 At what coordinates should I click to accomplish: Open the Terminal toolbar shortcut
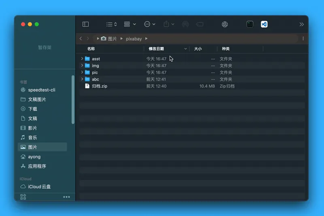click(250, 24)
